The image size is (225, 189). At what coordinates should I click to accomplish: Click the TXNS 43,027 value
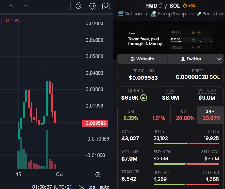click(x=130, y=138)
